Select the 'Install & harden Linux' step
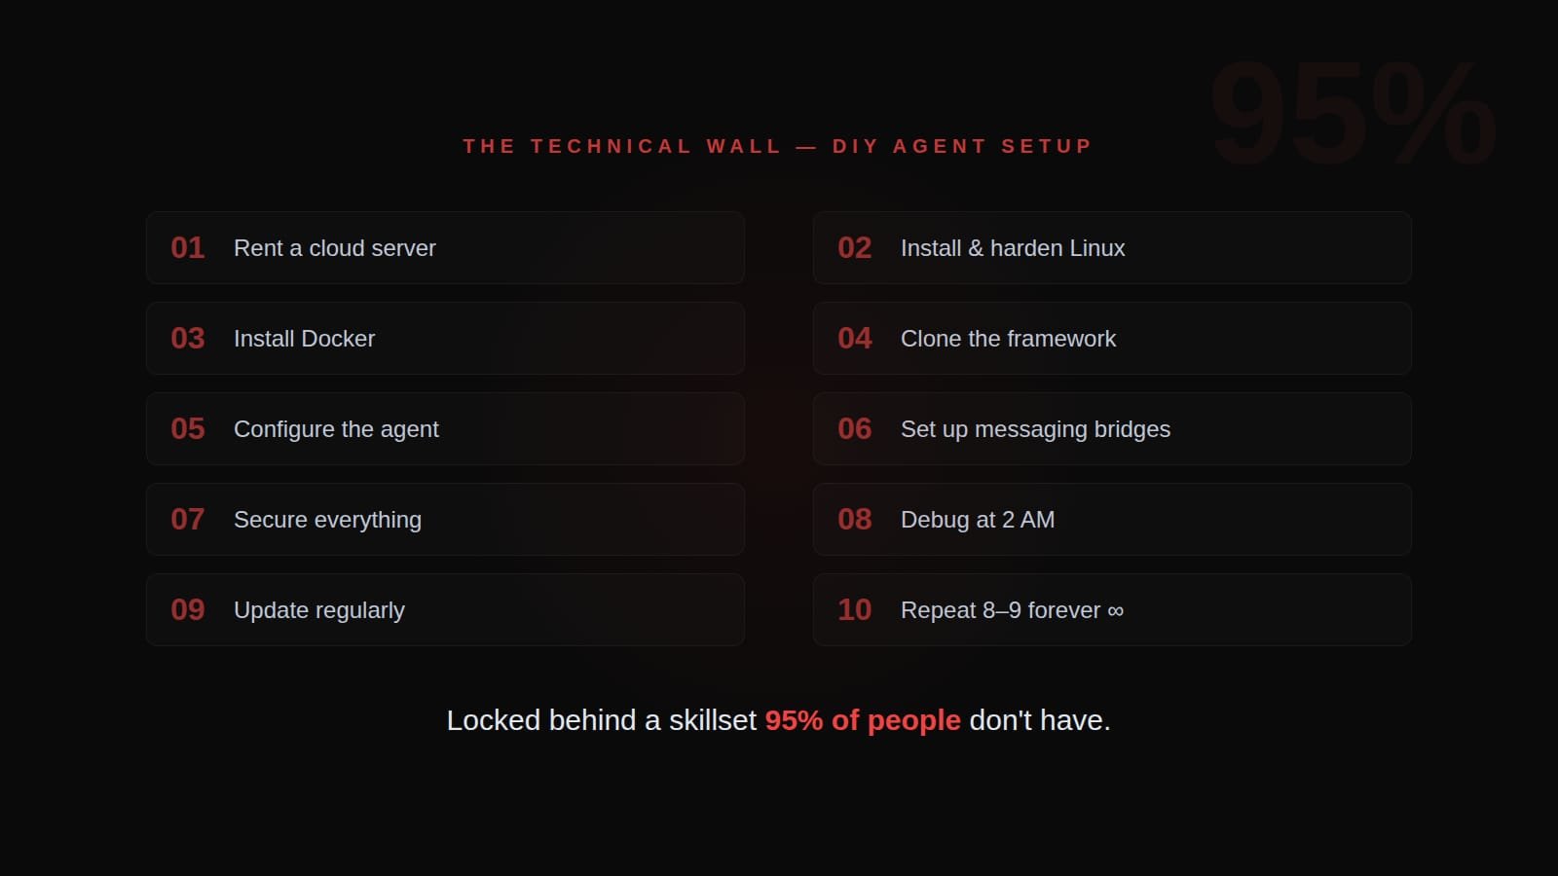Screen dimensions: 1558x876 coord(1112,247)
